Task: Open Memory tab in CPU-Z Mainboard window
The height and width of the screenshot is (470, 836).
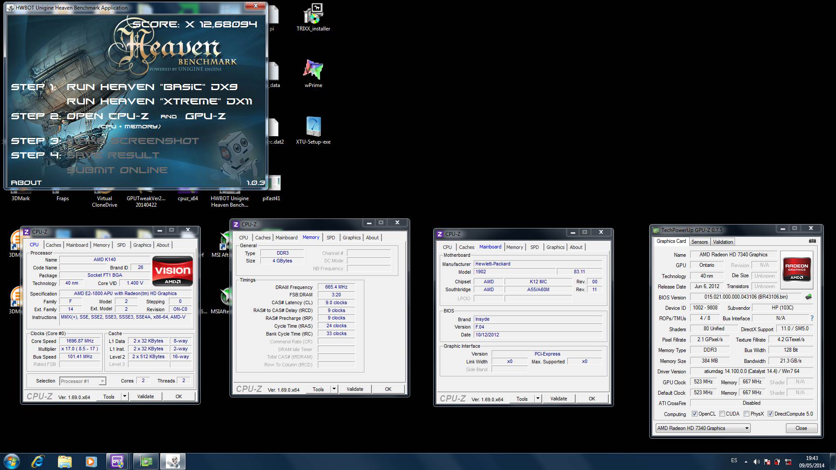Action: click(x=515, y=247)
